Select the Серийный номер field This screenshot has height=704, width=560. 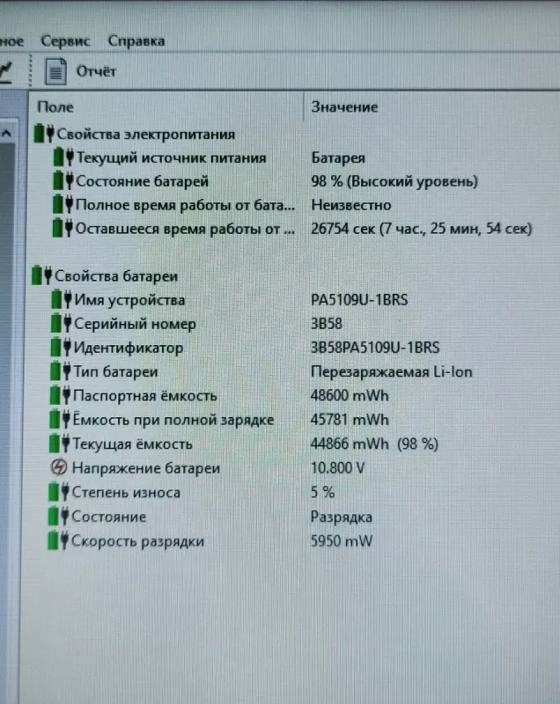tap(135, 324)
